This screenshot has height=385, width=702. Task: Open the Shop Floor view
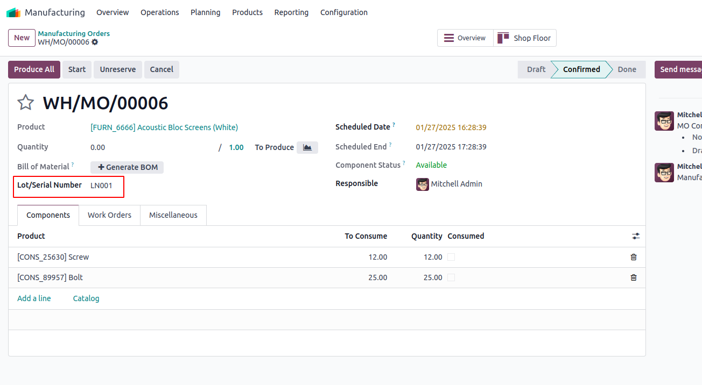(x=525, y=38)
